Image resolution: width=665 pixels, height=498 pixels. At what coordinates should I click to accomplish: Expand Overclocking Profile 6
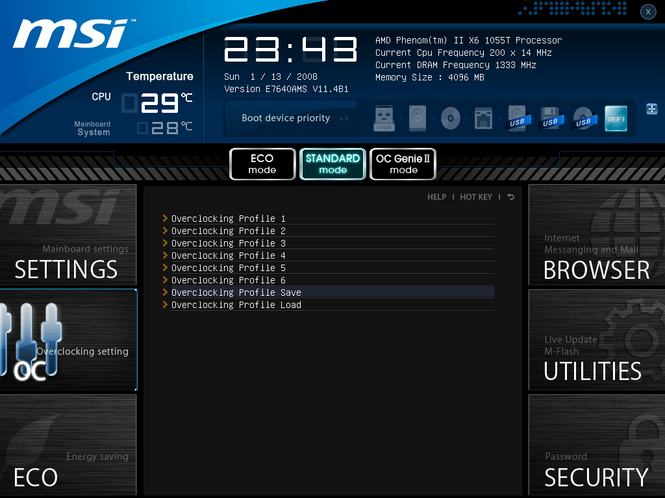[x=328, y=280]
